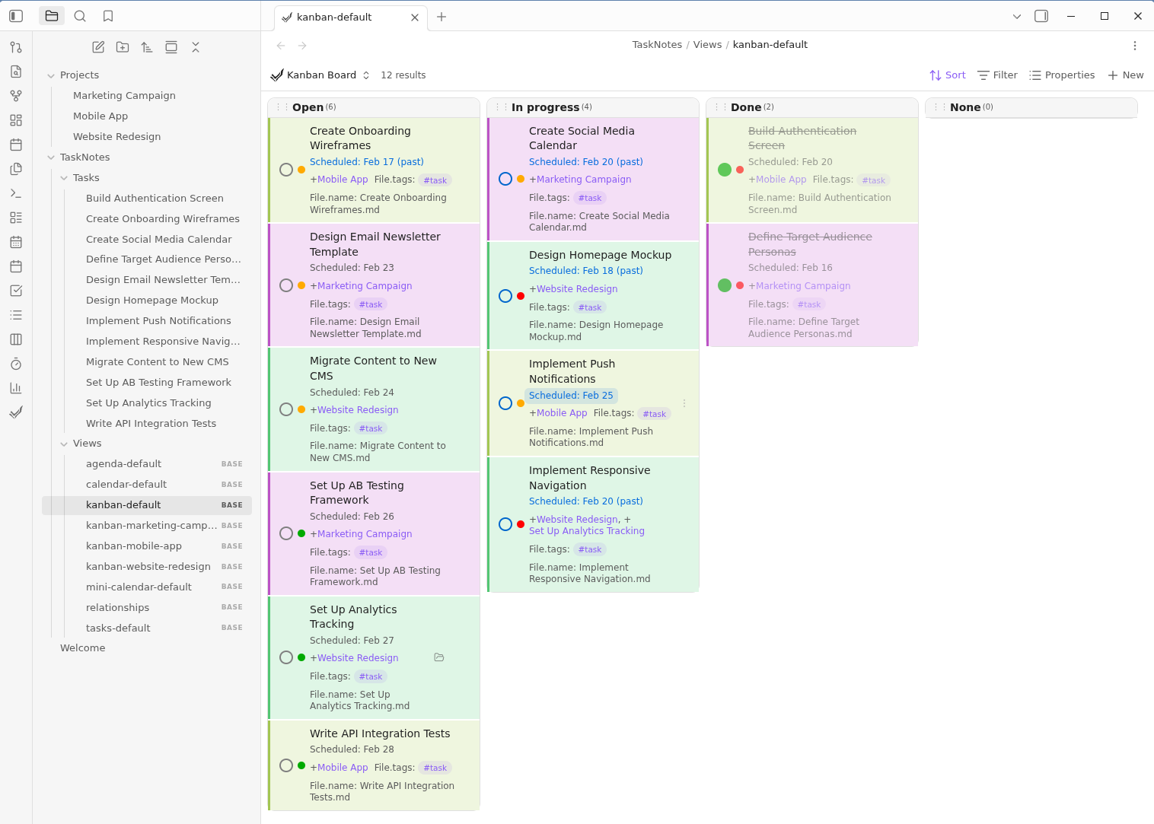The height and width of the screenshot is (824, 1154).
Task: Toggle status circle on Design Homepage Mockup card
Action: [x=505, y=296]
